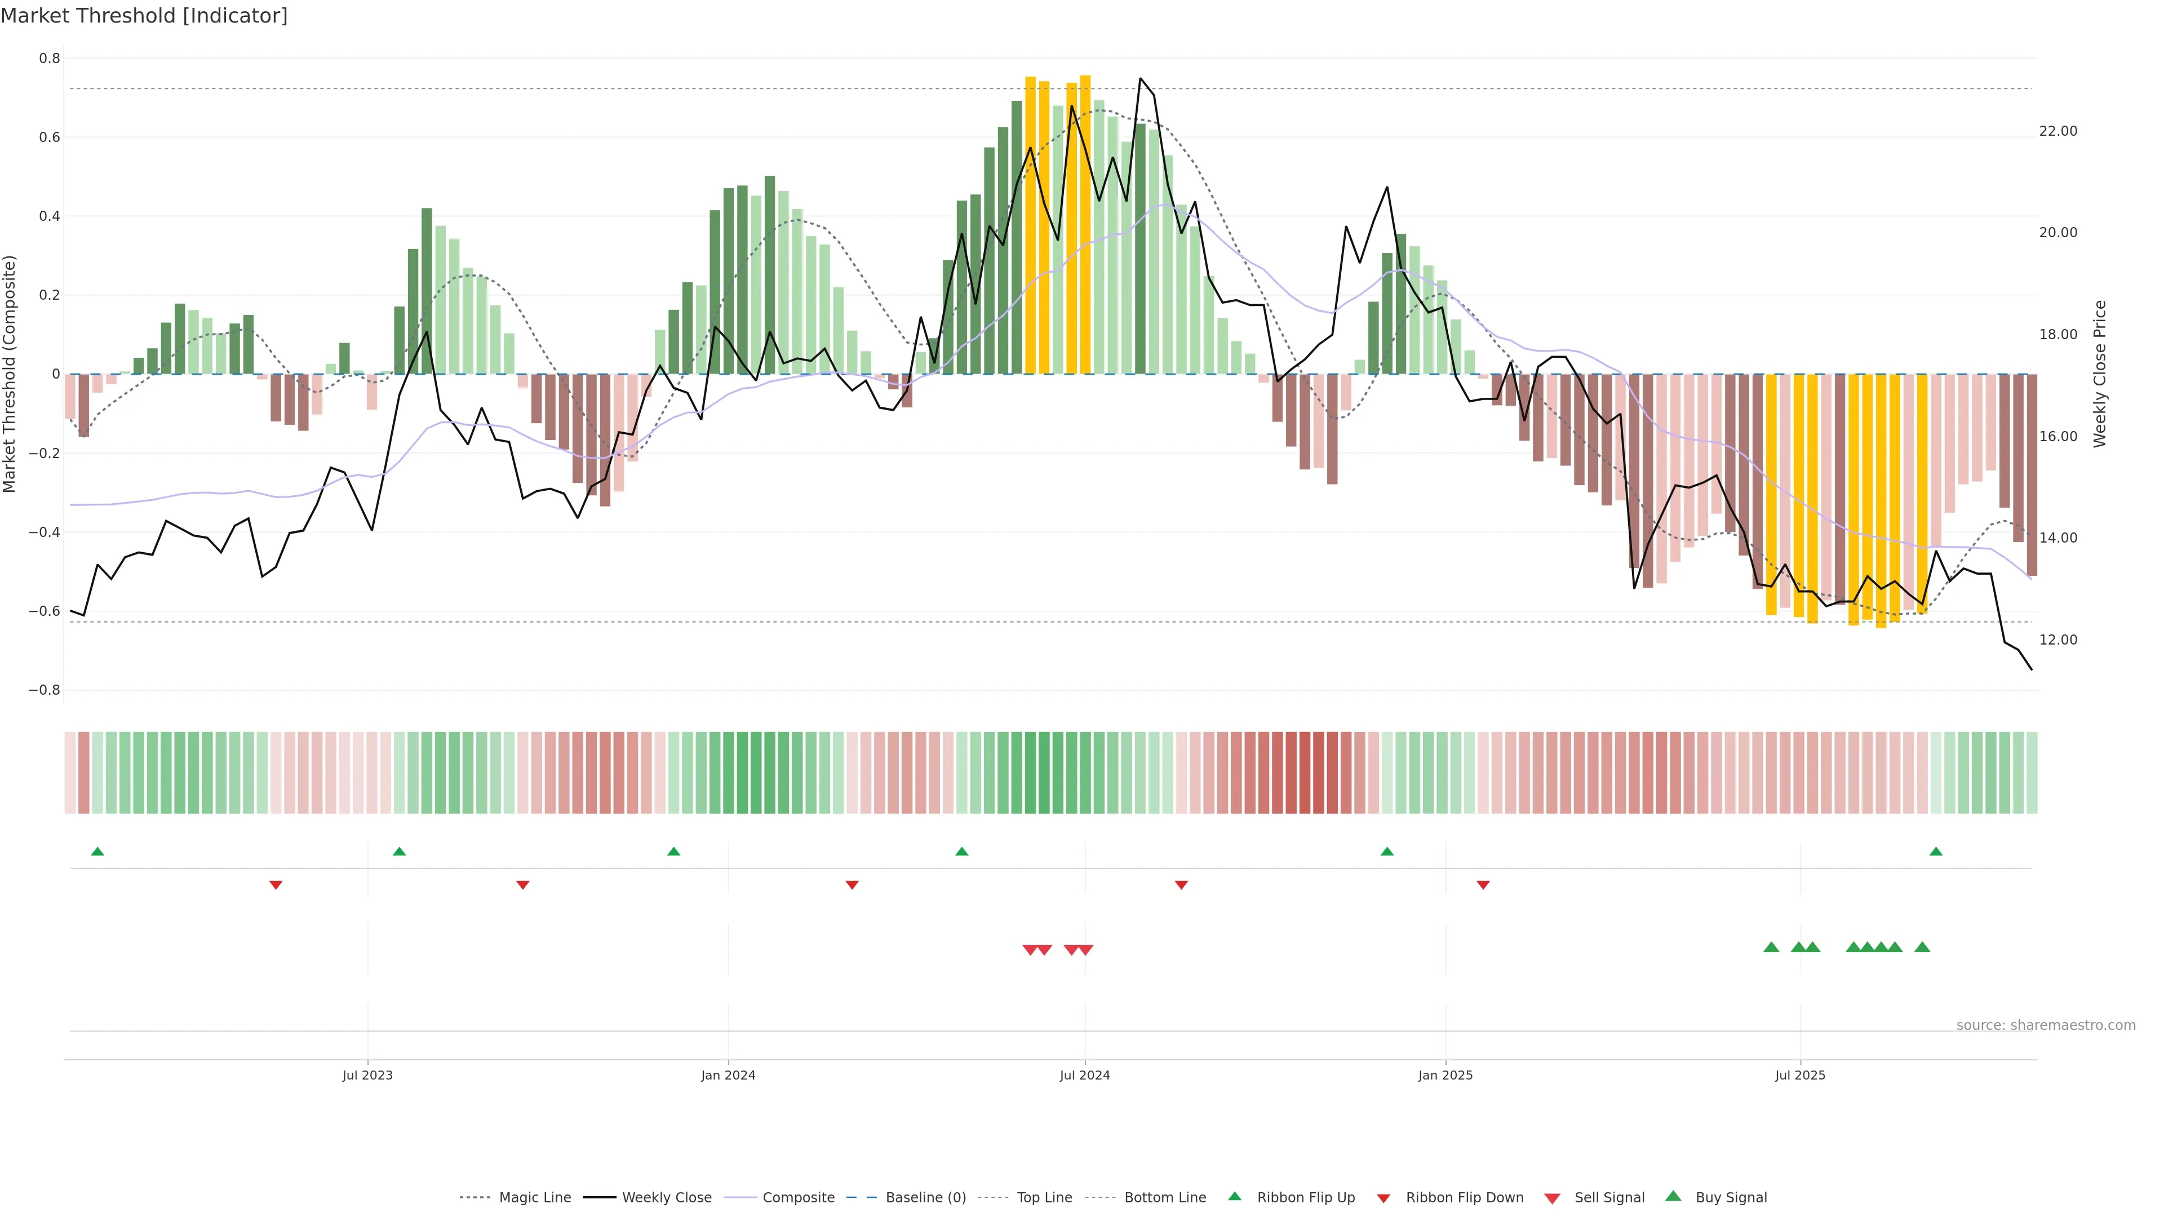Click the rightmost green Buy Signal triangle
Screen dimensions: 2164x1217
pos(1922,947)
